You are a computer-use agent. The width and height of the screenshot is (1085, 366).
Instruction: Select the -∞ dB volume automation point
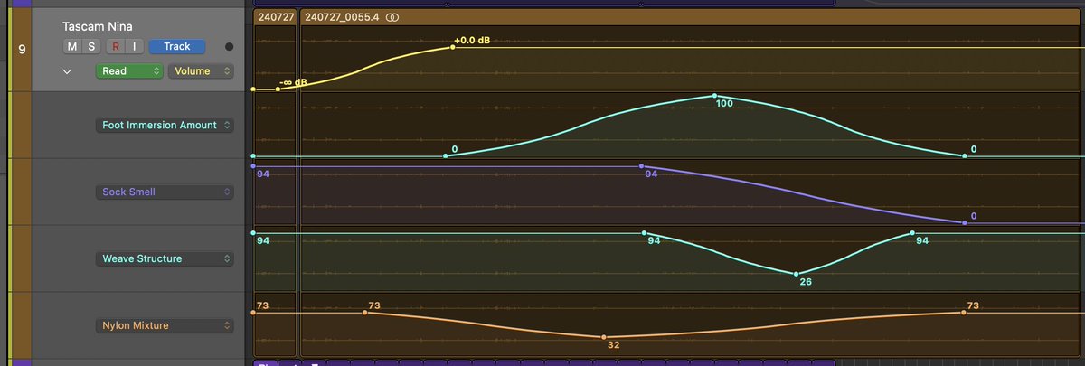click(278, 89)
